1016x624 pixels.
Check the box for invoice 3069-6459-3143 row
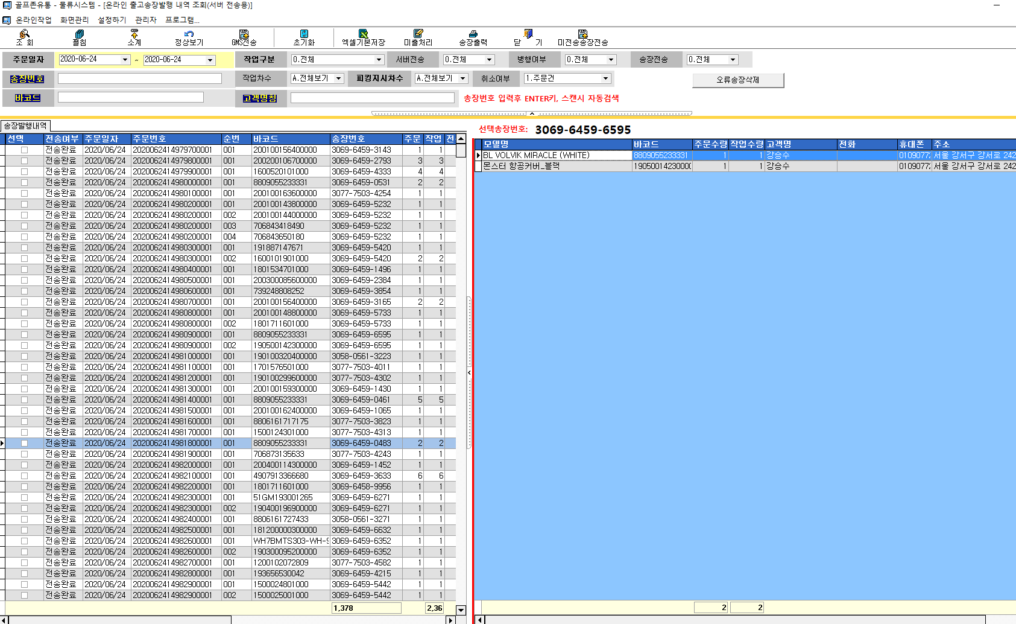(x=24, y=150)
